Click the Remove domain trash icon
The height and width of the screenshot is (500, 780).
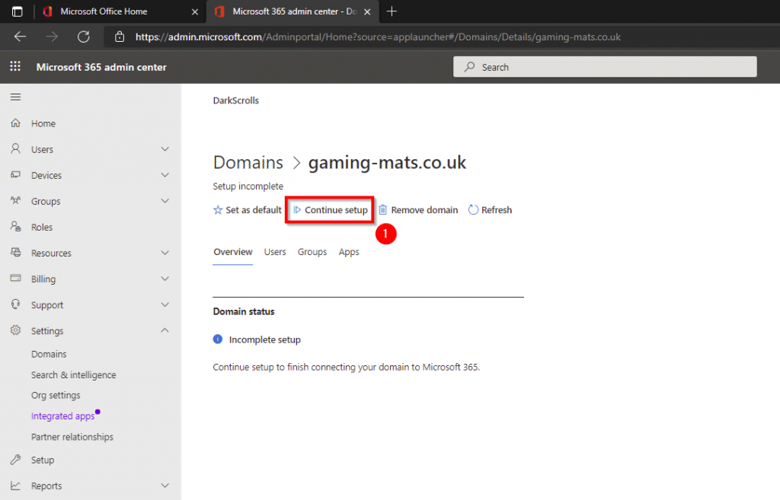click(x=382, y=210)
